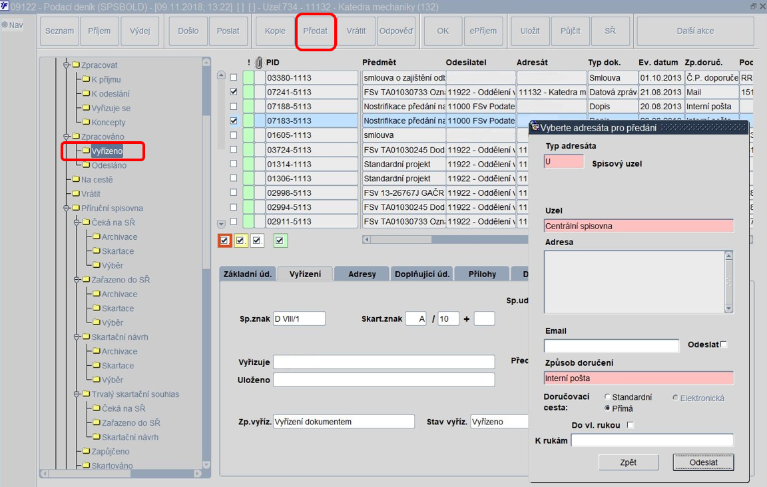Collapse the Příruční spisovna tree node
Image resolution: width=767 pixels, height=487 pixels.
click(x=67, y=208)
